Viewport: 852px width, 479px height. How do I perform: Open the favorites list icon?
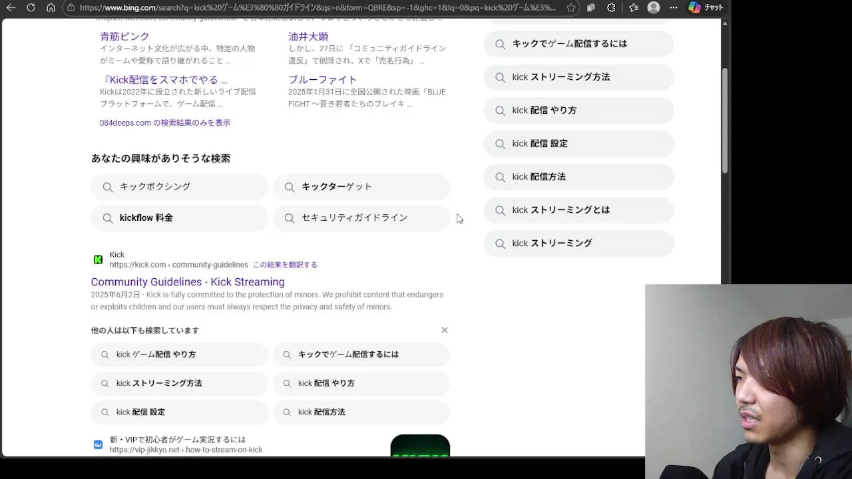(x=632, y=8)
